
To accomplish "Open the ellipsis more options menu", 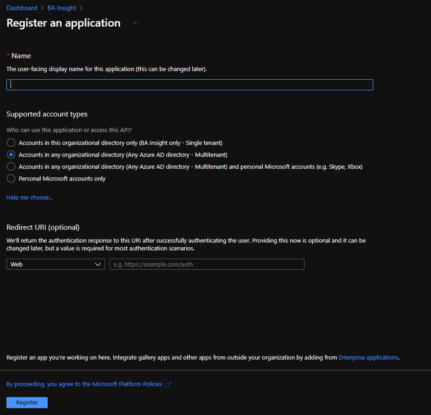I will pyautogui.click(x=135, y=23).
